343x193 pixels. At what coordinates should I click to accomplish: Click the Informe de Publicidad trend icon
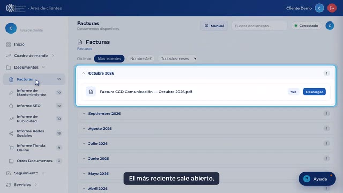[x=11, y=119]
